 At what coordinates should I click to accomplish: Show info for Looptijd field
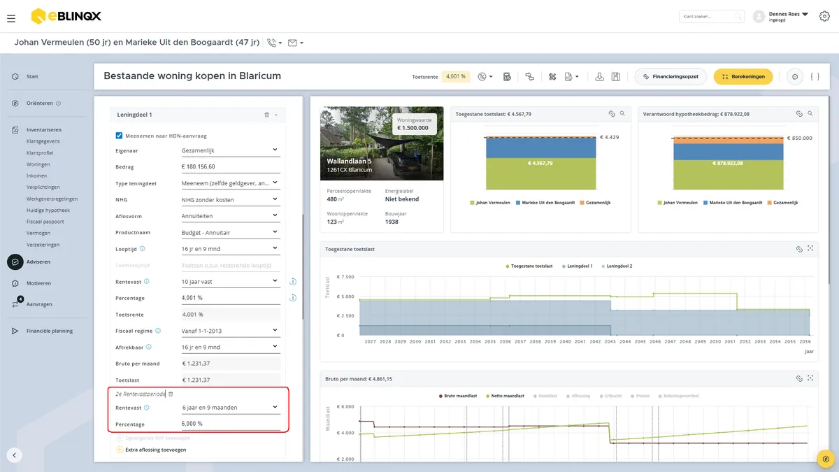[x=142, y=248]
